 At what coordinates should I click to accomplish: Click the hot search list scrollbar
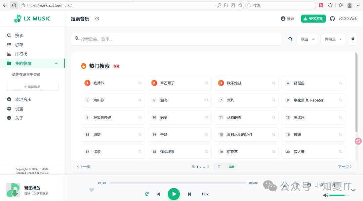pyautogui.click(x=356, y=92)
